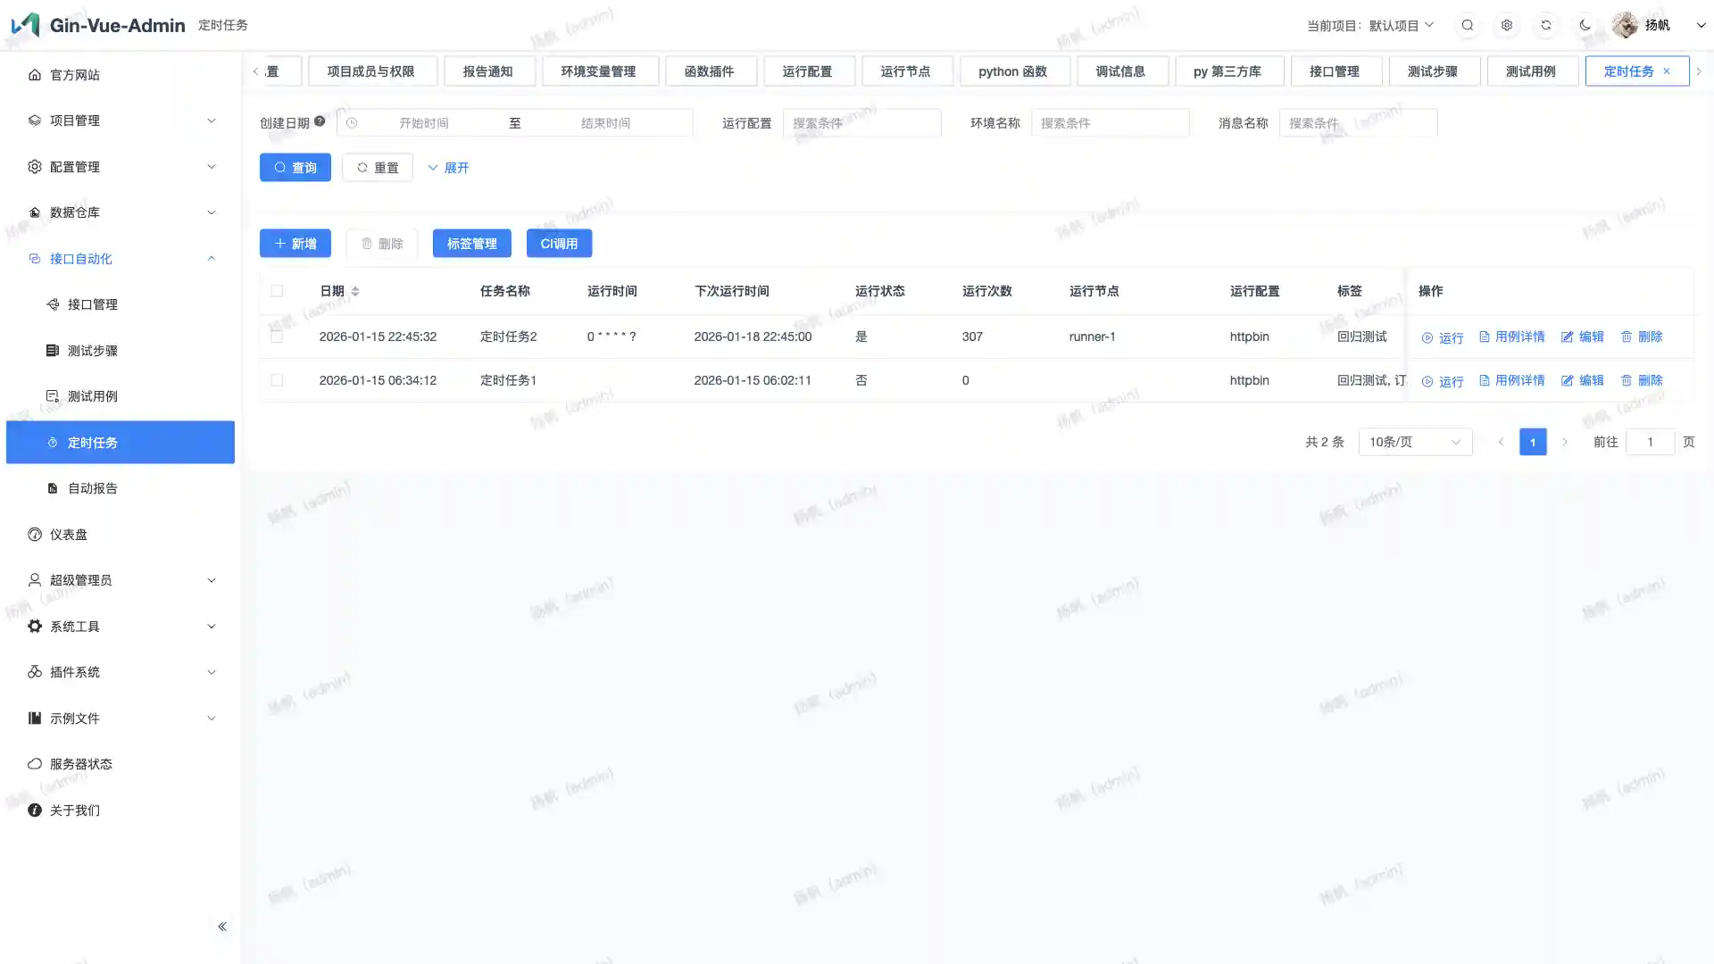Click the search icon in top header
Viewport: 1714px width, 964px height.
click(1468, 25)
